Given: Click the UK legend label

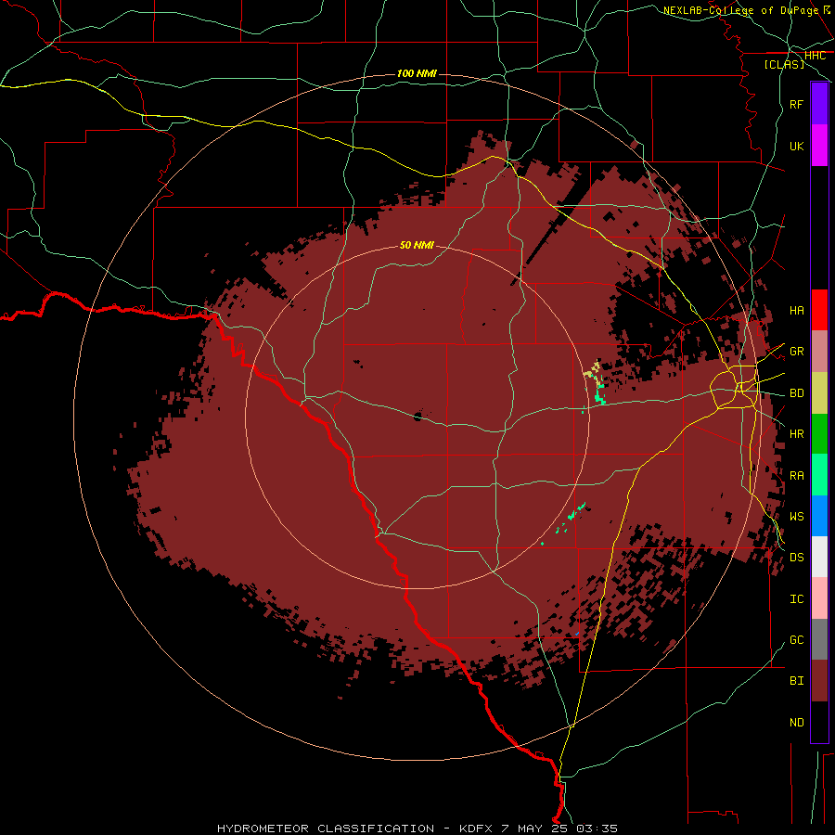Looking at the screenshot, I should coord(796,146).
